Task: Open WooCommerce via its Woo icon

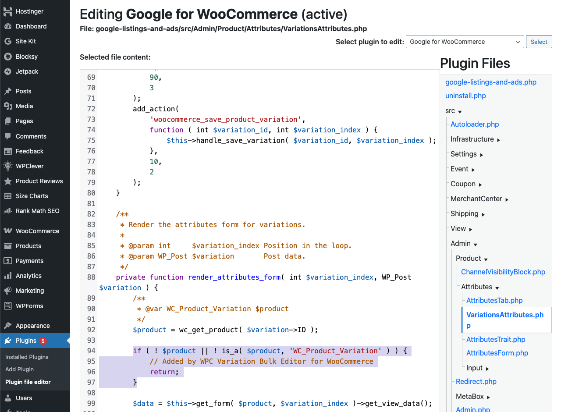Action: (x=7, y=231)
